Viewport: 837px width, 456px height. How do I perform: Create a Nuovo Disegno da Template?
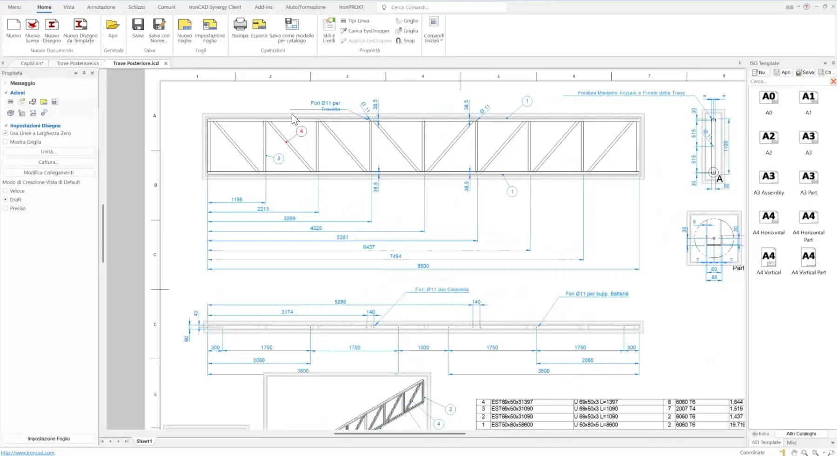tap(80, 26)
